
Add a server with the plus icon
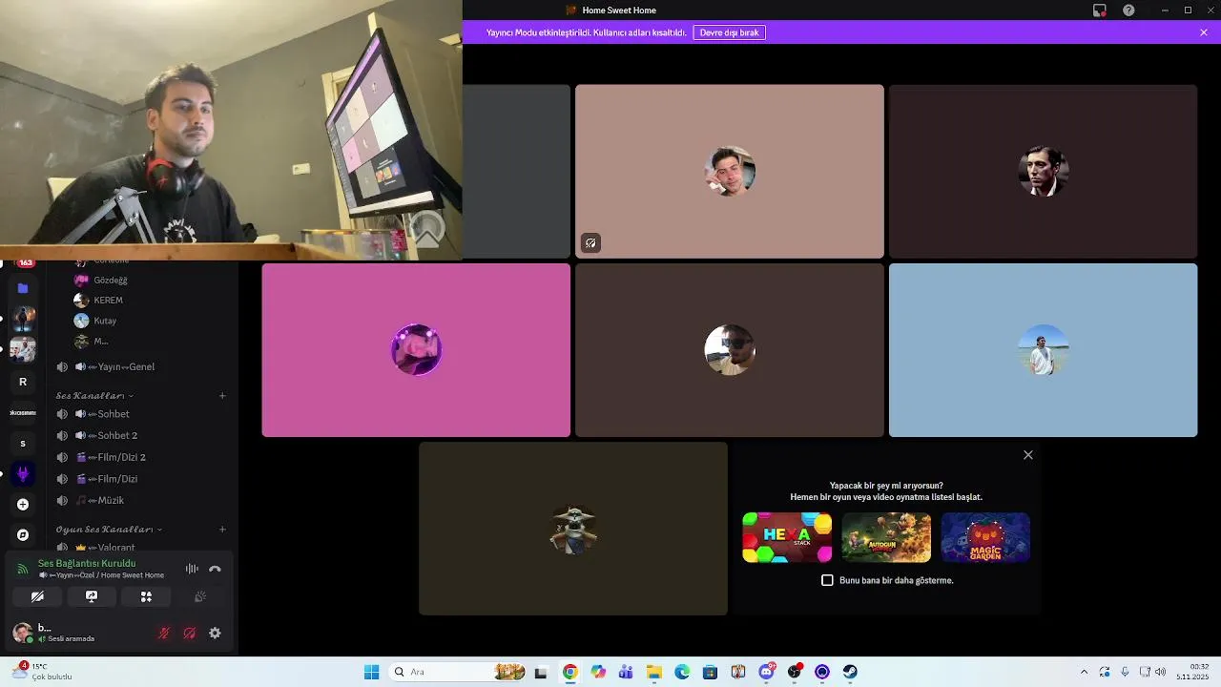23,504
